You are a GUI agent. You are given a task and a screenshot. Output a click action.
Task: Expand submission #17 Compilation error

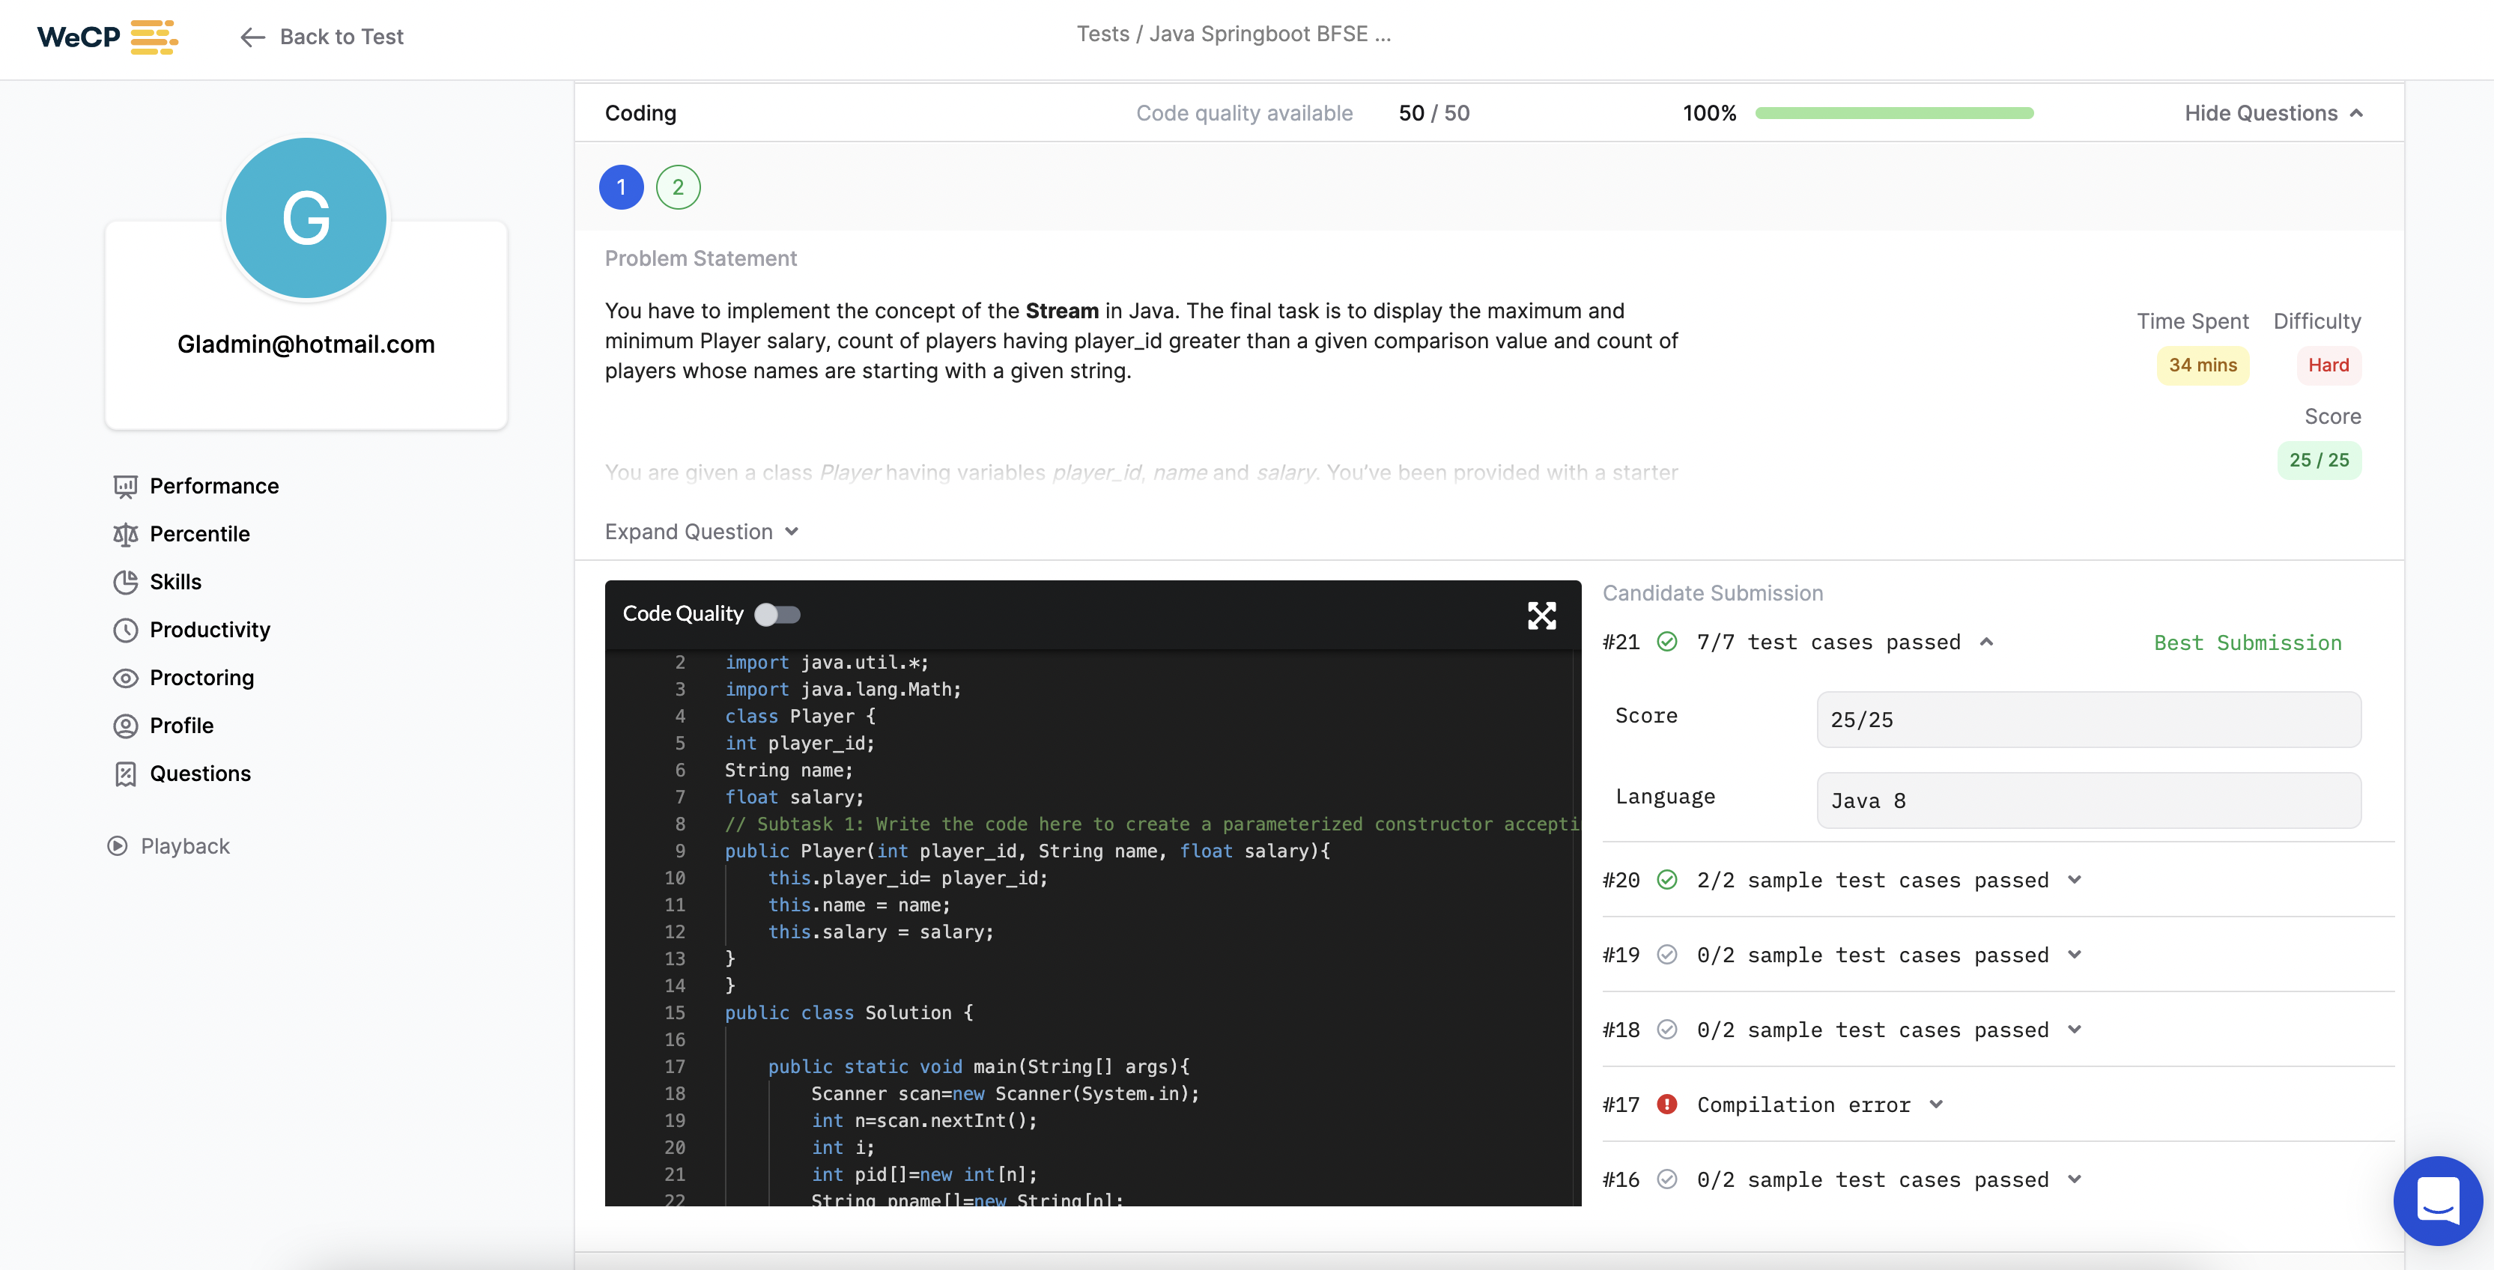tap(1936, 1105)
